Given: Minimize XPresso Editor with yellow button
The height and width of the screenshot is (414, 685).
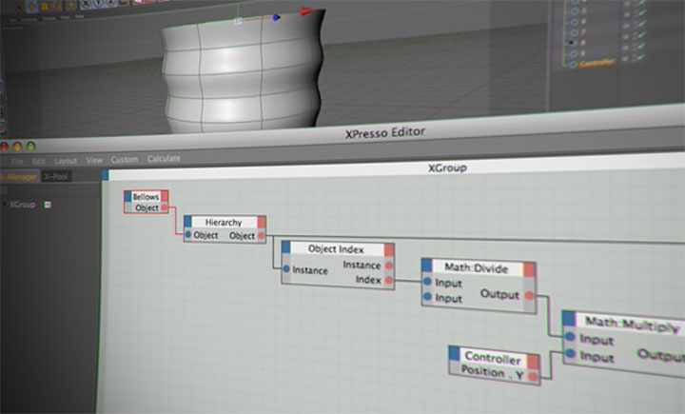Looking at the screenshot, I should pyautogui.click(x=17, y=147).
